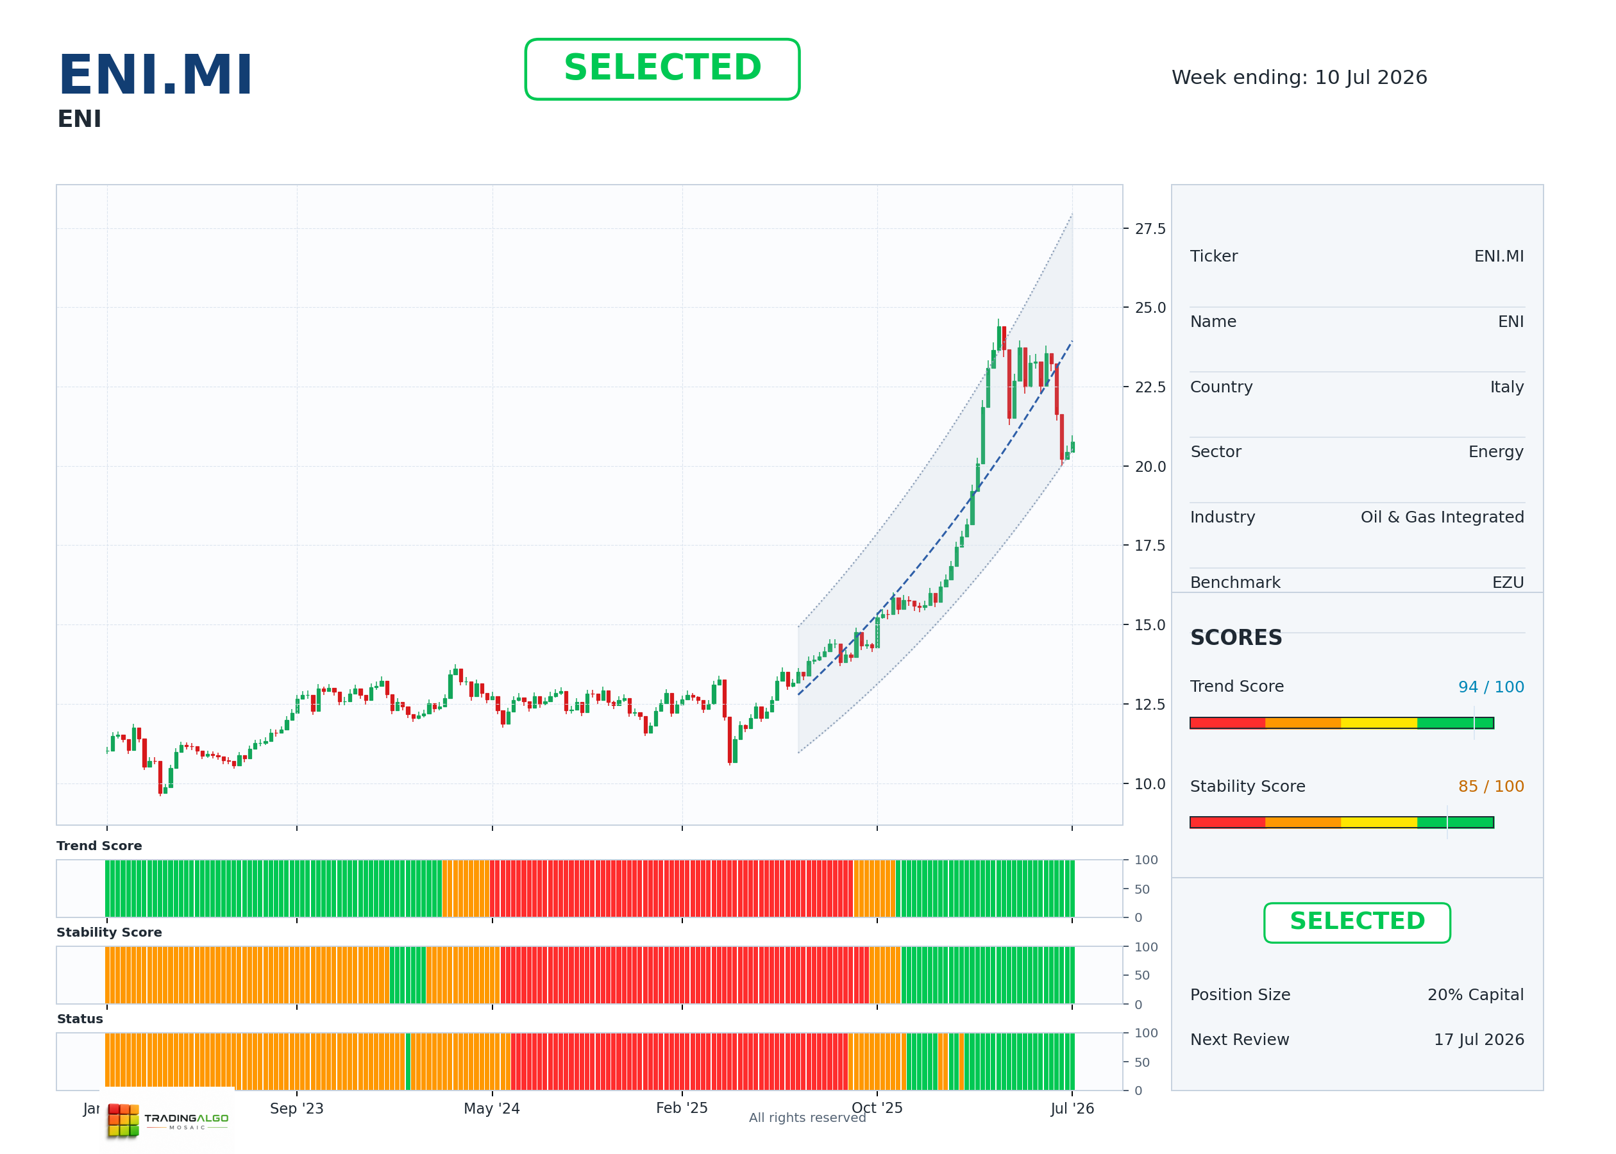Click the 'All rights reserved' footer text
This screenshot has height=1154, width=1616.
[x=807, y=1117]
